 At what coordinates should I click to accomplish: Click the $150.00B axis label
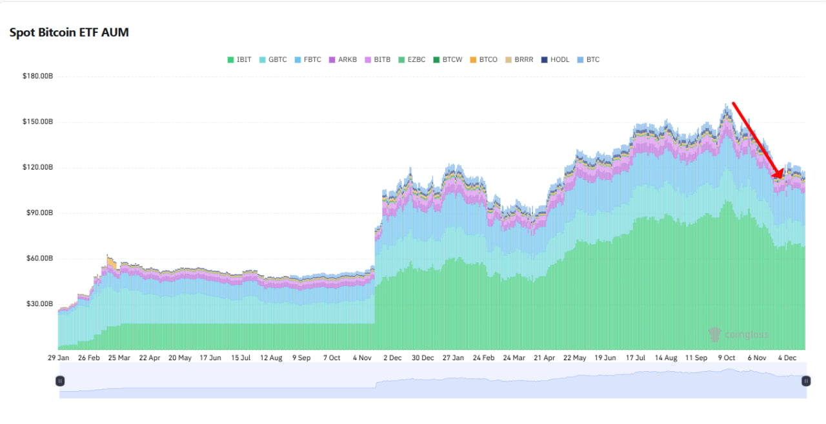pos(37,122)
